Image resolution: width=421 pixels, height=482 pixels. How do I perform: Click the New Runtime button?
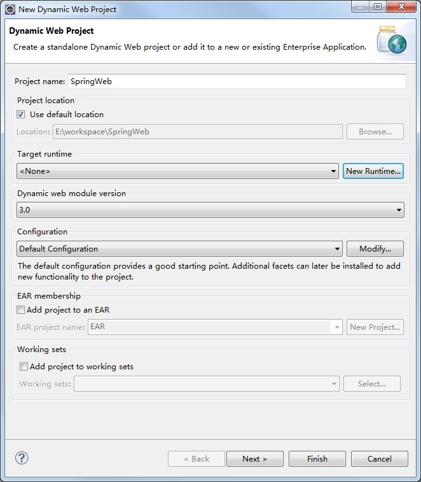(373, 171)
